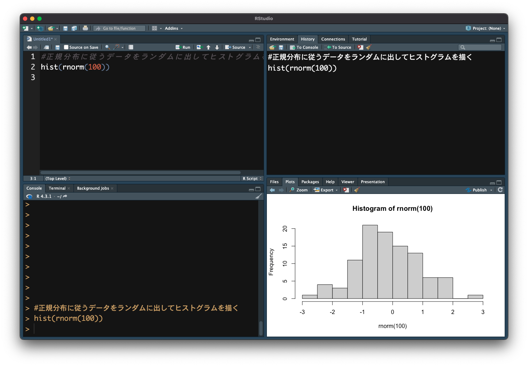Run the current line of code
The height and width of the screenshot is (366, 528).
(x=183, y=47)
